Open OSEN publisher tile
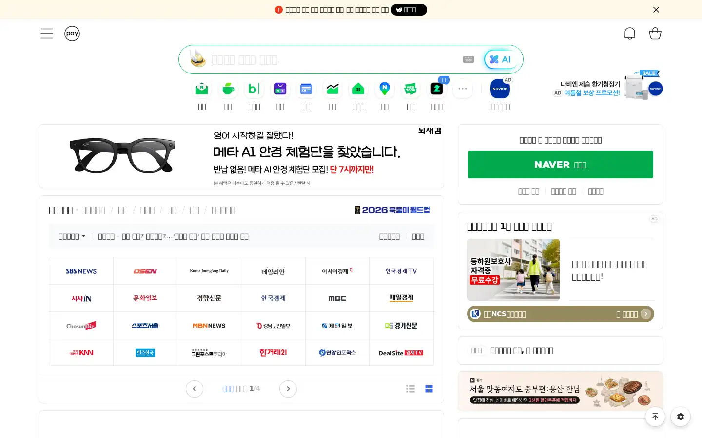The image size is (702, 438). [x=145, y=271]
